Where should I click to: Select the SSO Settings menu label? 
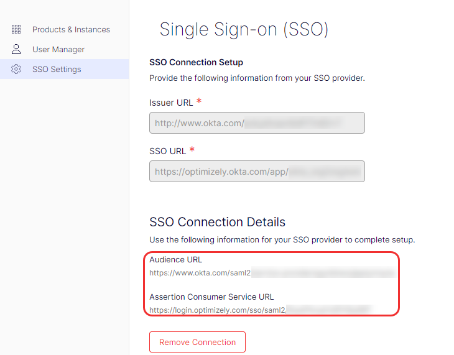pyautogui.click(x=57, y=69)
